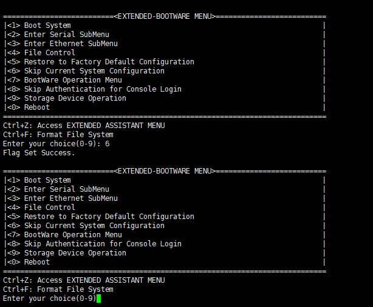Click "Boot System" in the first menu
Image resolution: width=373 pixels, height=307 pixels.
coord(47,25)
